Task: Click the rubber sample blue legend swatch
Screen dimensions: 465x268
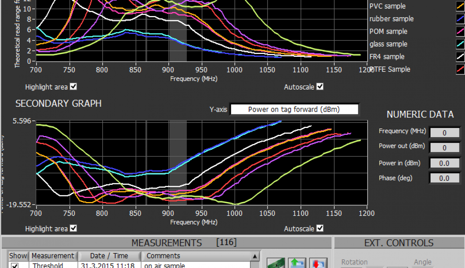Action: click(x=460, y=18)
